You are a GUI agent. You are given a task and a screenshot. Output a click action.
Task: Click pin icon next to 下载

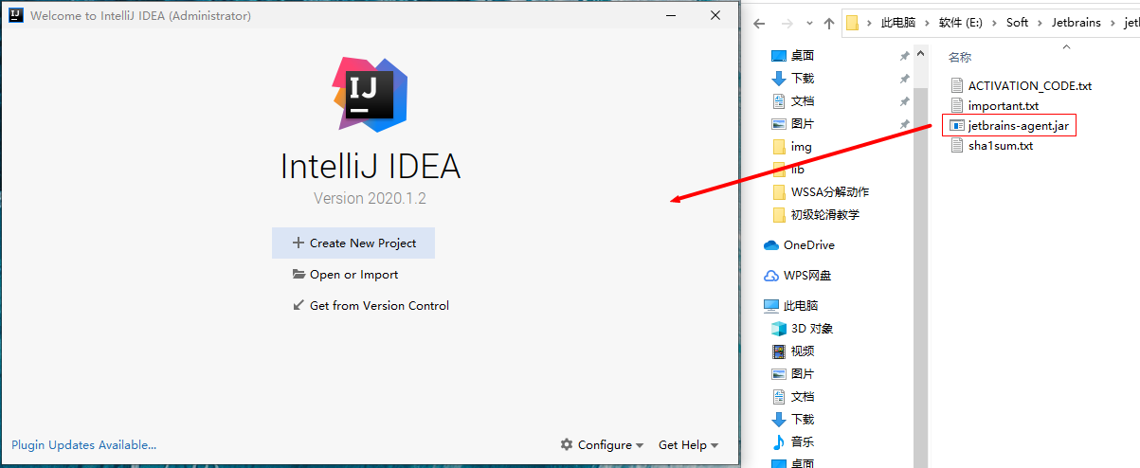click(x=905, y=79)
